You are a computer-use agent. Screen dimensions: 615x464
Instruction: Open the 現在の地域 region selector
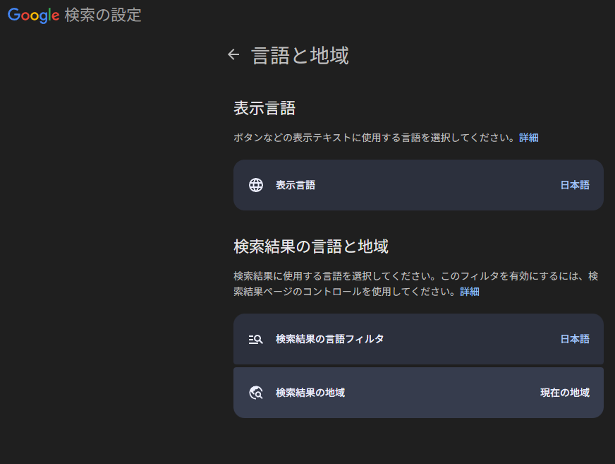[x=565, y=393]
